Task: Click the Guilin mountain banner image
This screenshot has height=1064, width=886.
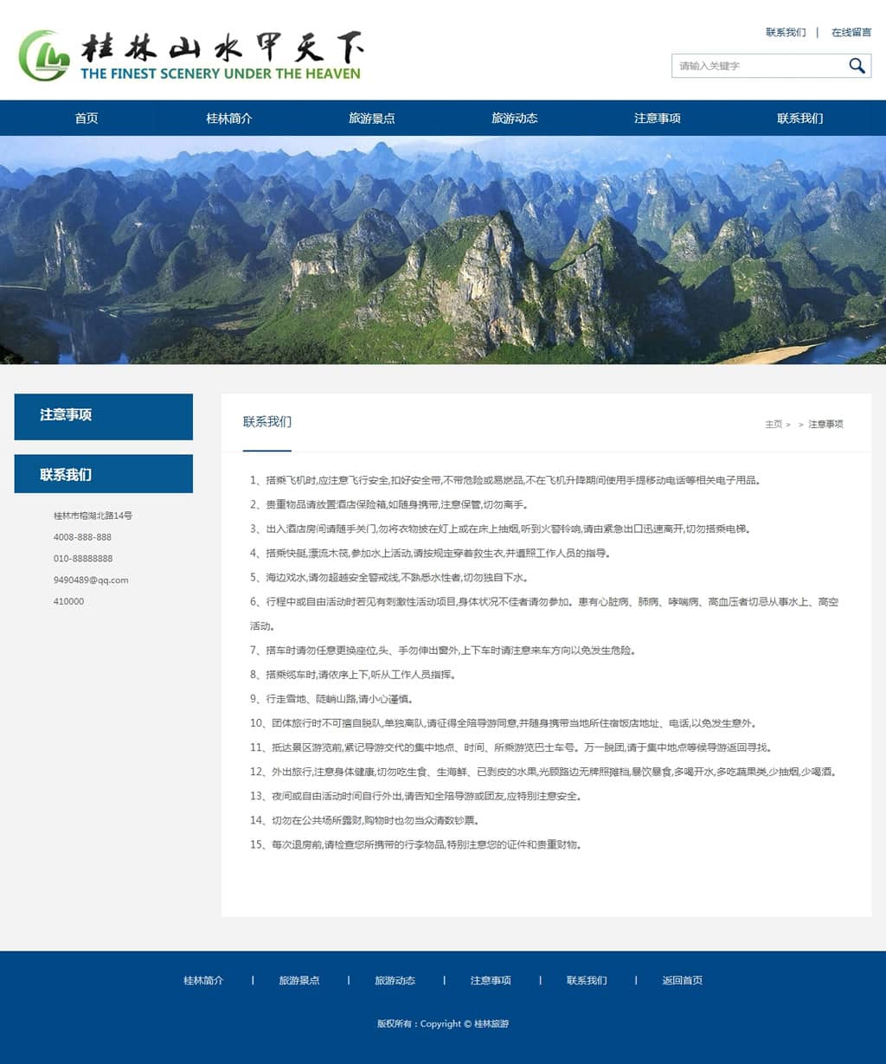Action: point(443,250)
